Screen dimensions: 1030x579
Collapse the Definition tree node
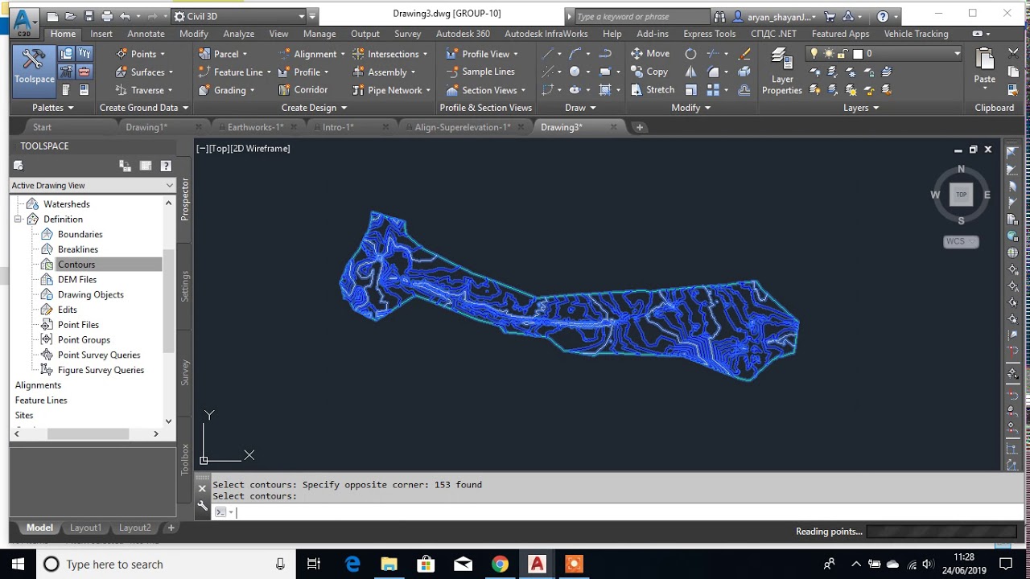[18, 219]
